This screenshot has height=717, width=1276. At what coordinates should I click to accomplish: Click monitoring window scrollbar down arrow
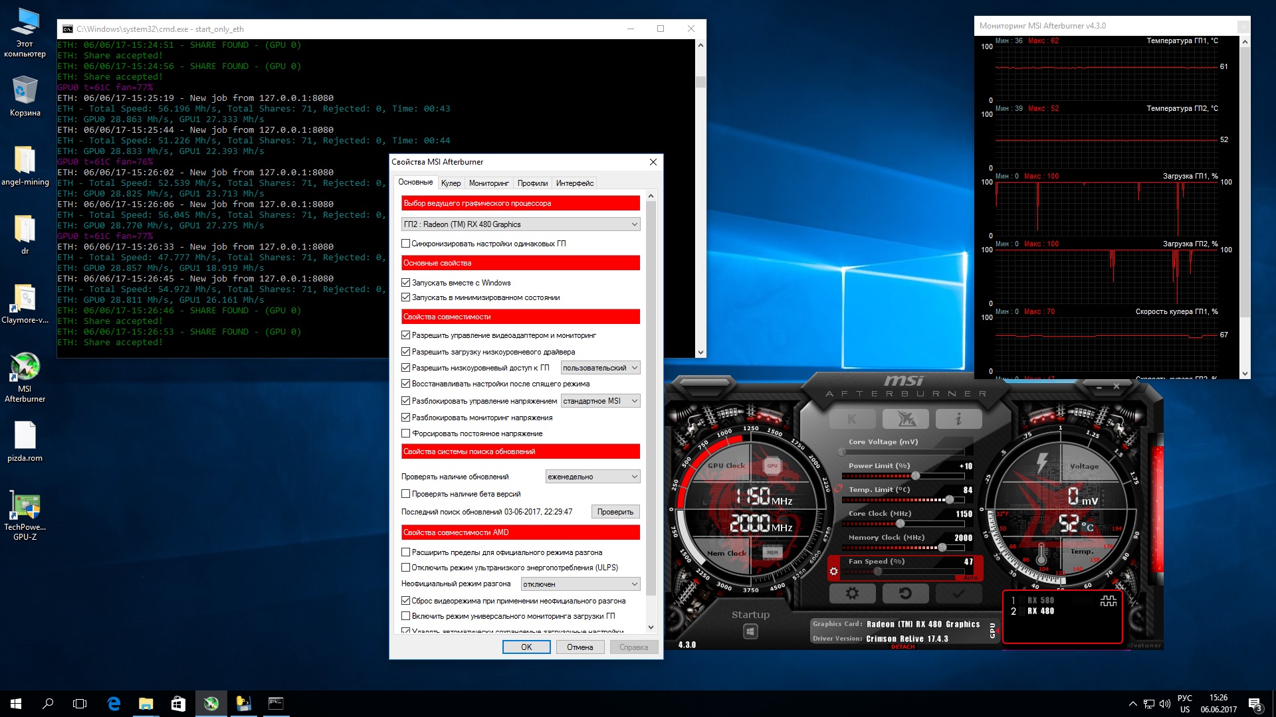[1245, 374]
